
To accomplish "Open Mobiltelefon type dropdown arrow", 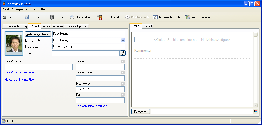I will [123, 84].
